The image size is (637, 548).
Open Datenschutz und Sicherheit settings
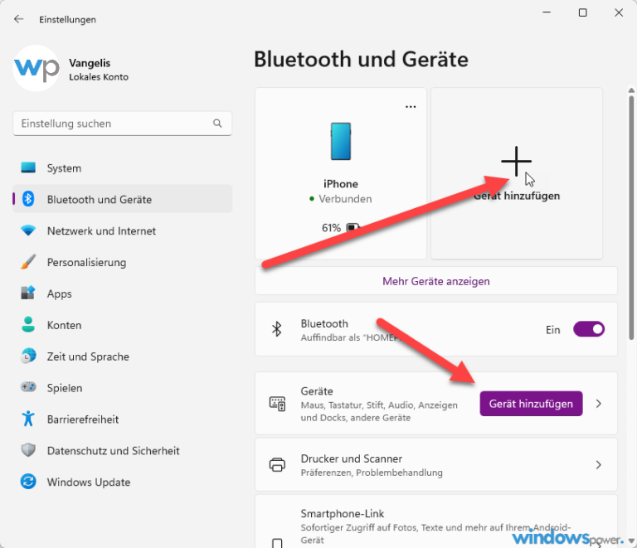click(x=122, y=450)
